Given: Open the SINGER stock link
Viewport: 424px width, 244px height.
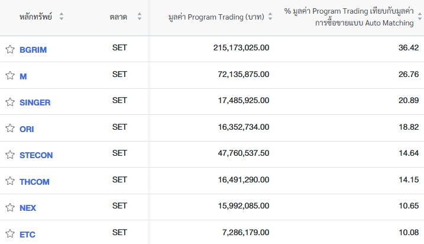Looking at the screenshot, I should coord(35,102).
